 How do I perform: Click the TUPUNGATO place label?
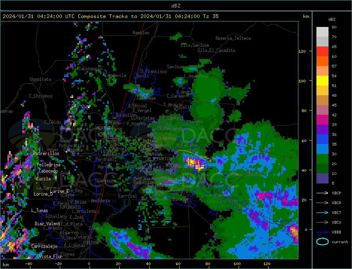point(70,207)
